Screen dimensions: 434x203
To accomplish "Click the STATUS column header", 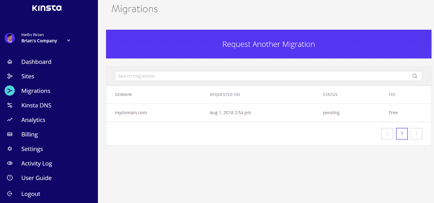I will 330,95.
